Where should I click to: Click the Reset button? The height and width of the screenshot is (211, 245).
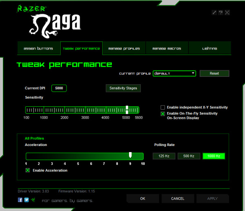click(x=214, y=74)
